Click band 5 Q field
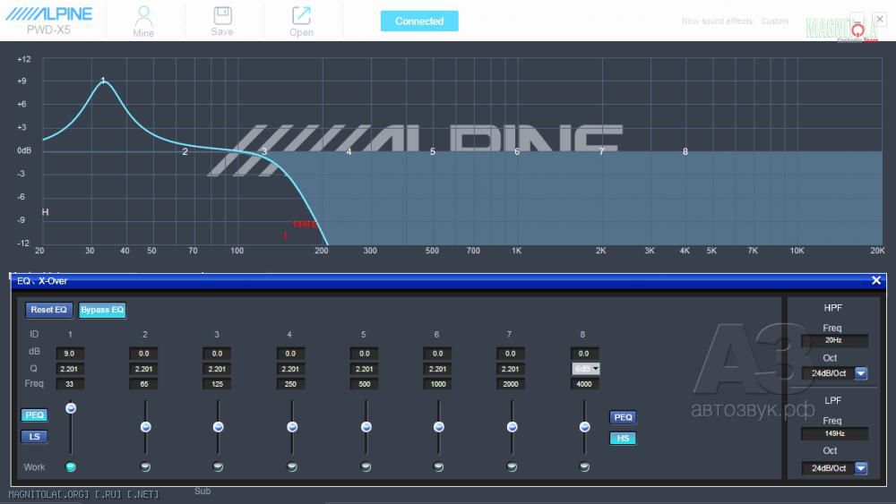Screen dimensions: 896x504 pyautogui.click(x=365, y=369)
